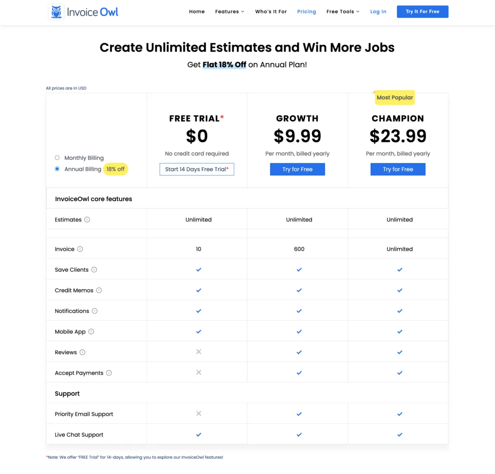Click the Log In link
The width and height of the screenshot is (495, 474).
378,12
